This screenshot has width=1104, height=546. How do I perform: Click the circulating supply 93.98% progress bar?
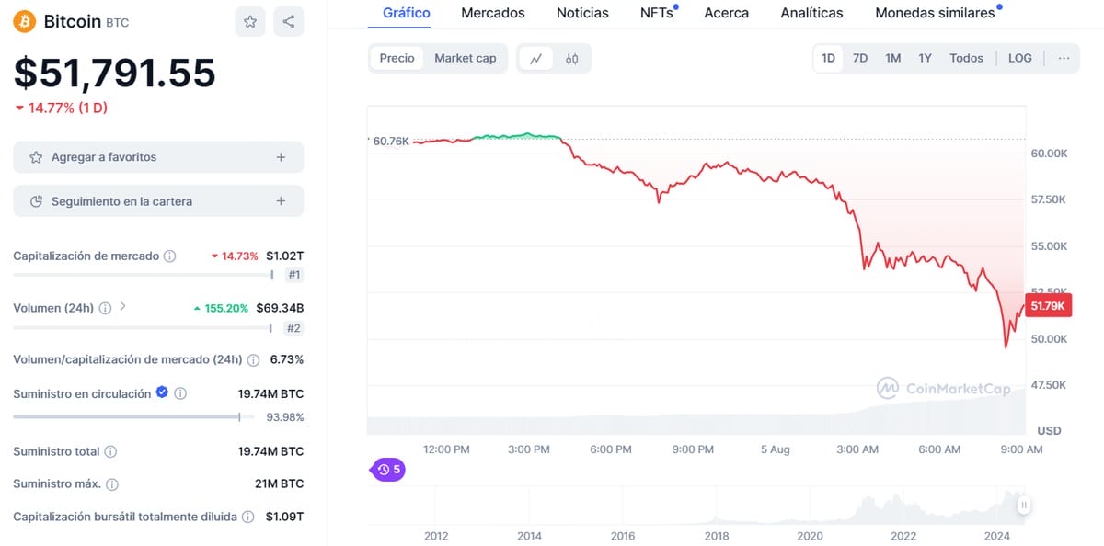click(x=133, y=417)
